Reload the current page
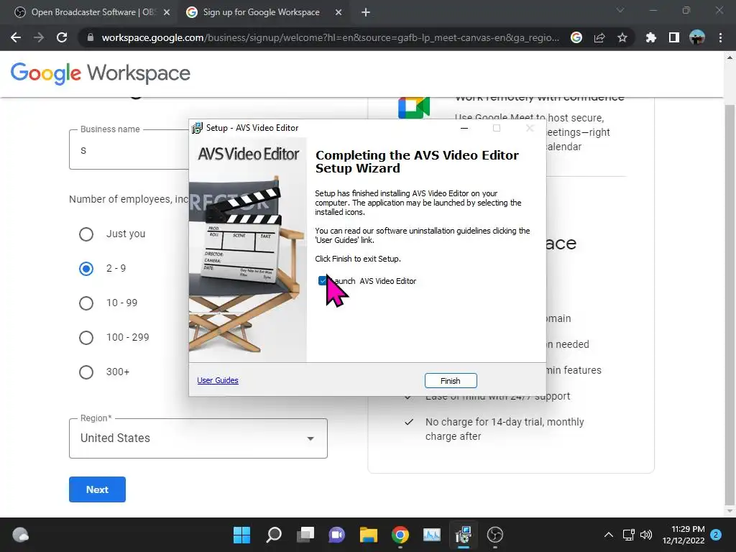Viewport: 736px width, 552px height. click(62, 37)
